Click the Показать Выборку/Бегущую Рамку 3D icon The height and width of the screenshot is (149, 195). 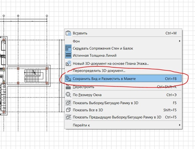pos(68,103)
